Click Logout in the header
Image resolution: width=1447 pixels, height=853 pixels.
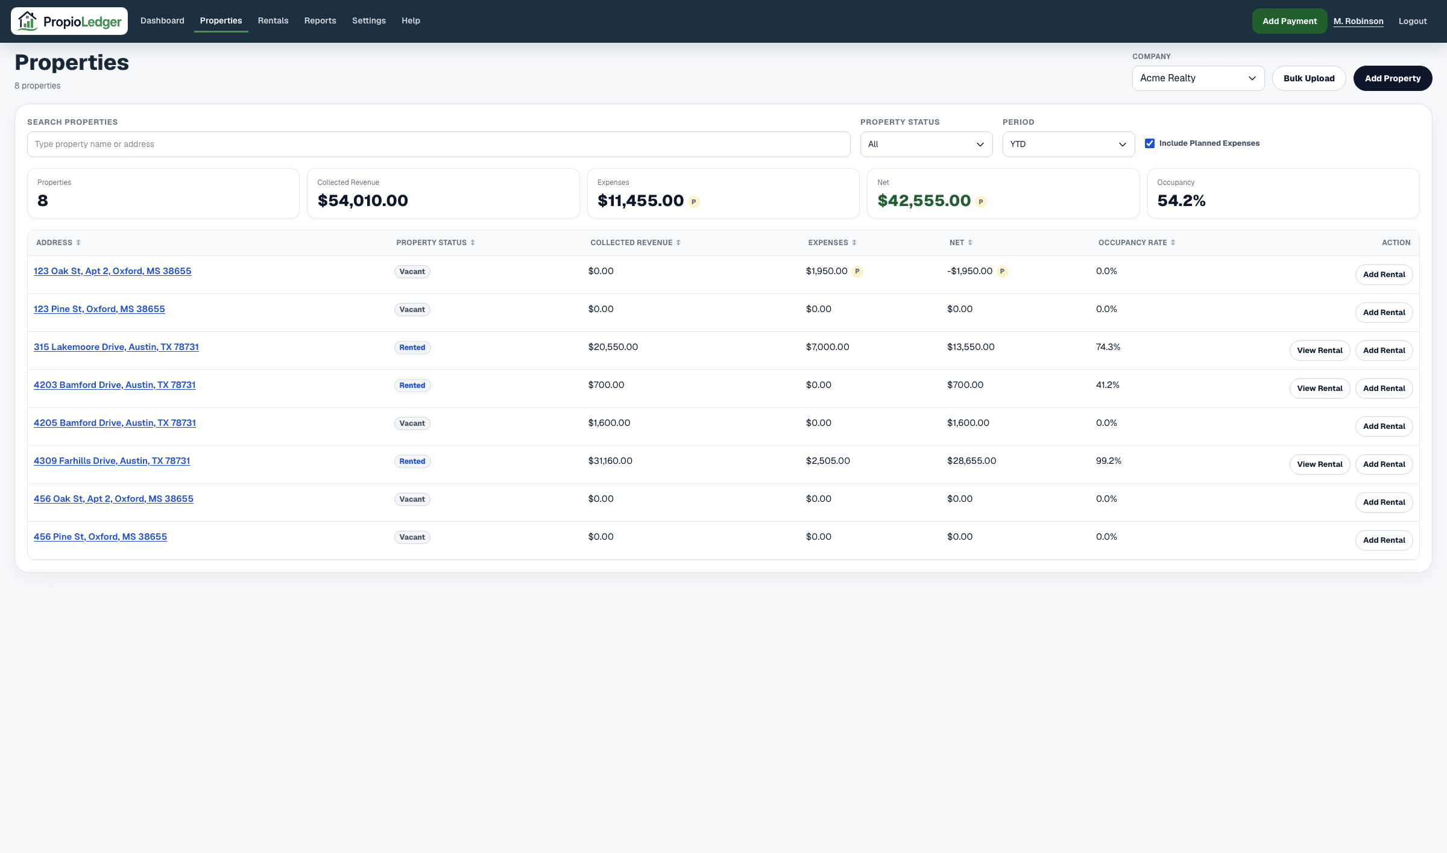click(x=1413, y=21)
